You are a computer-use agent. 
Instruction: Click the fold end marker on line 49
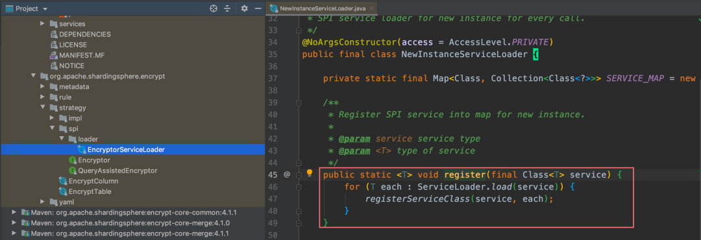(299, 222)
